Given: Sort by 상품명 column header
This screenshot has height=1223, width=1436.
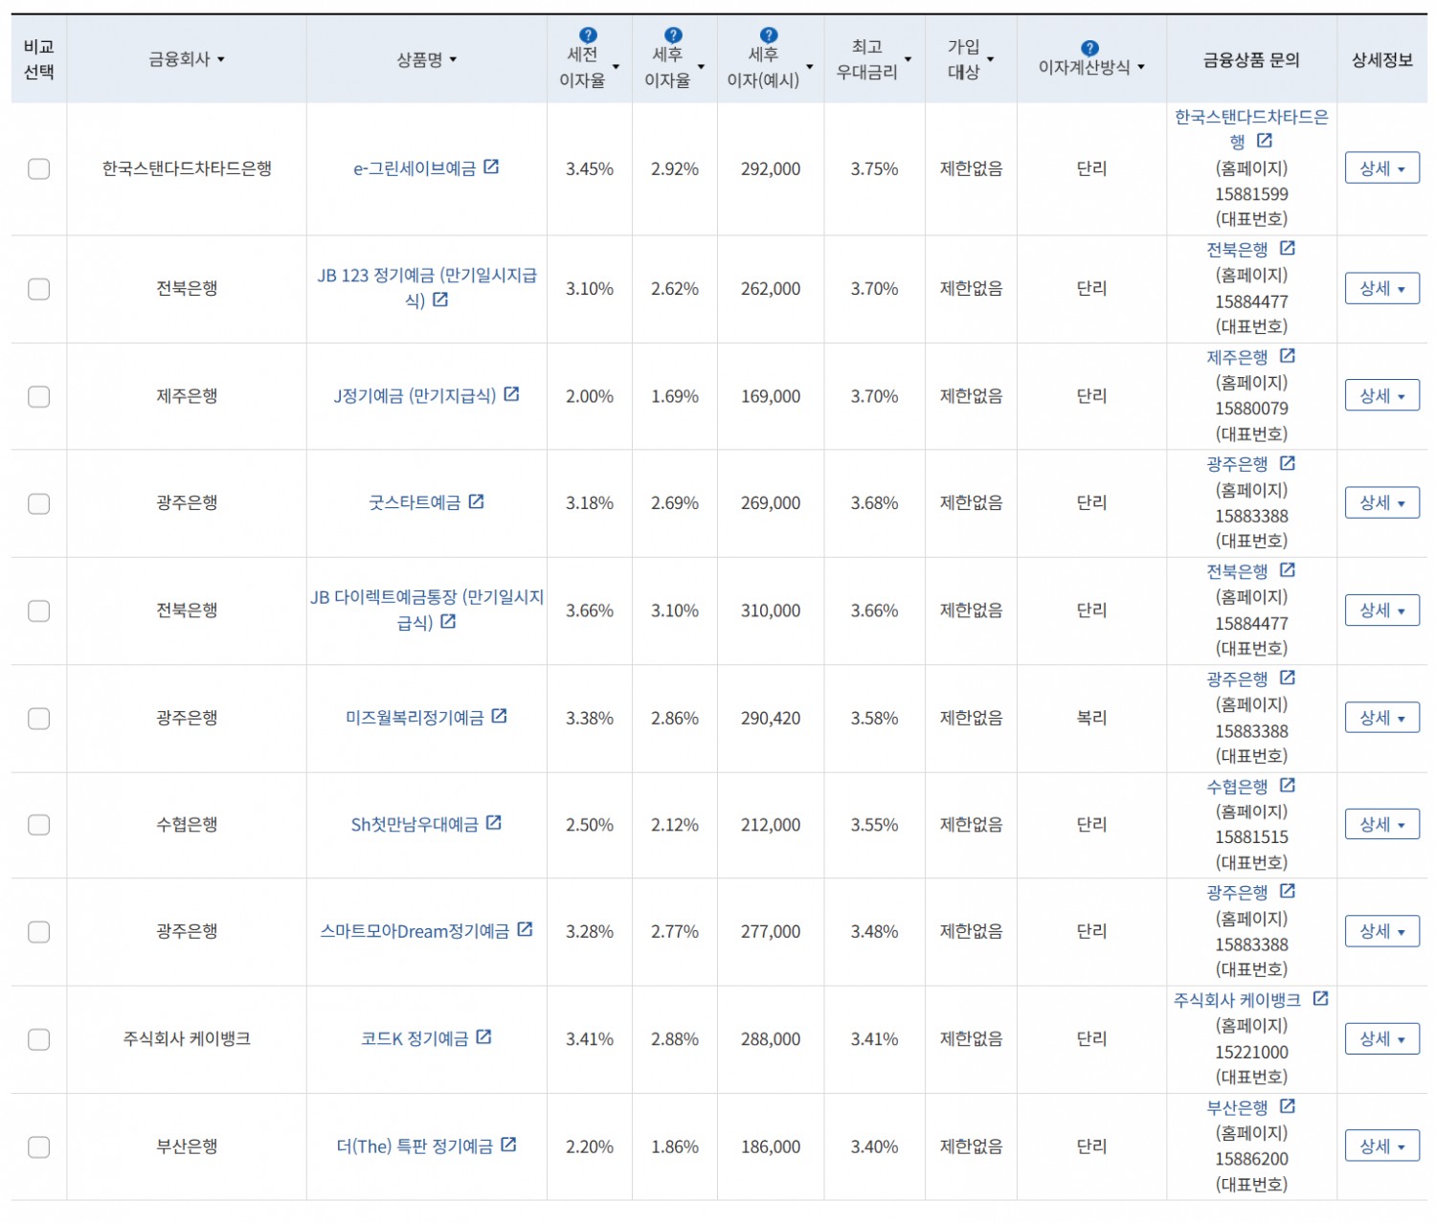Looking at the screenshot, I should 427,59.
